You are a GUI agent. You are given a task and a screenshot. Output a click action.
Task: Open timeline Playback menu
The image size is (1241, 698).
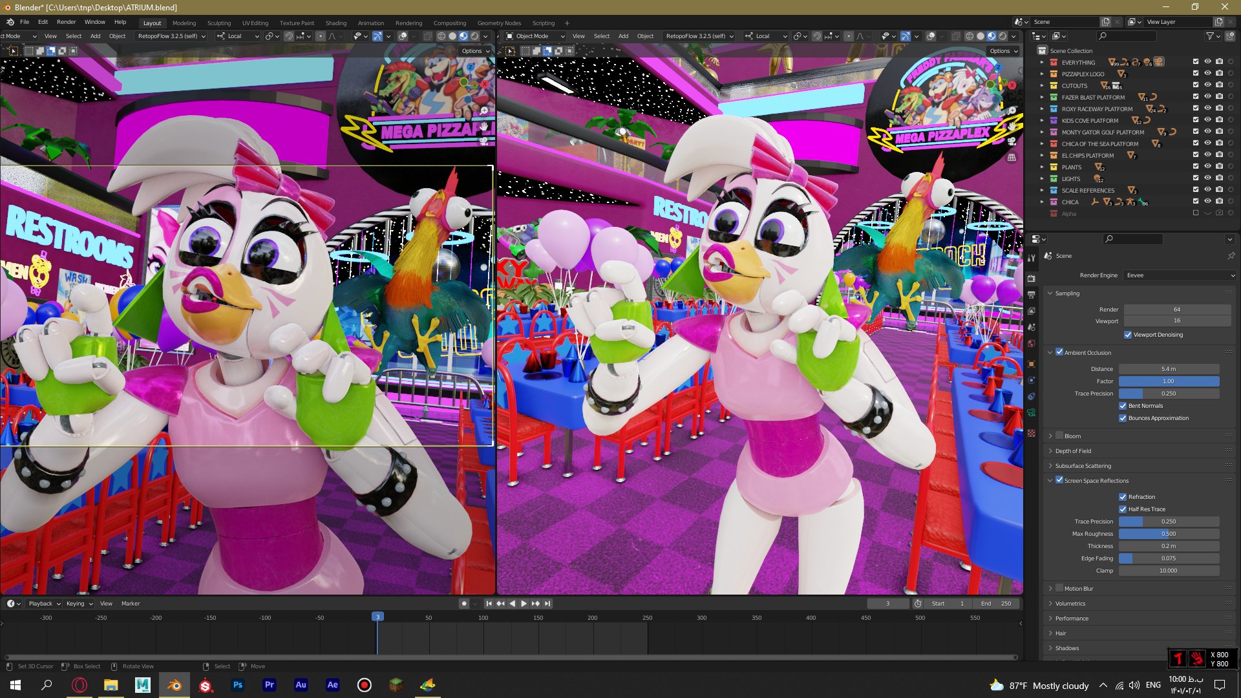coord(44,604)
